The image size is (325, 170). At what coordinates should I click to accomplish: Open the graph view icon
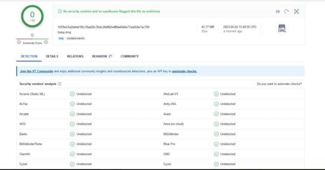pyautogui.click(x=296, y=11)
